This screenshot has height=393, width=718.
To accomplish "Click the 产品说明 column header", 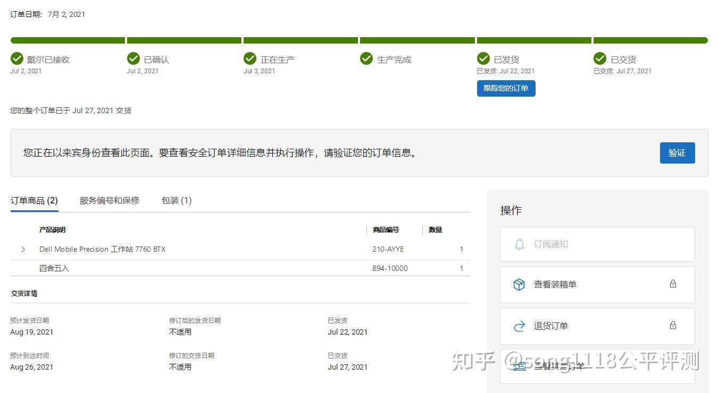I will [53, 230].
